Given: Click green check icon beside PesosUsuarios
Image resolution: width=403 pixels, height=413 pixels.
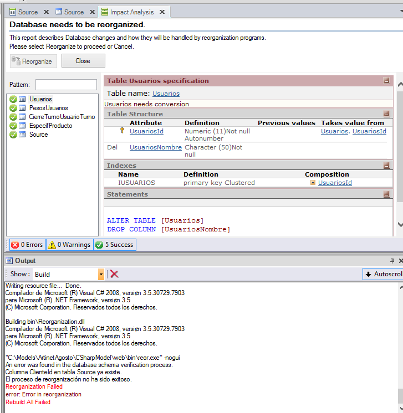Looking at the screenshot, I should pos(13,108).
